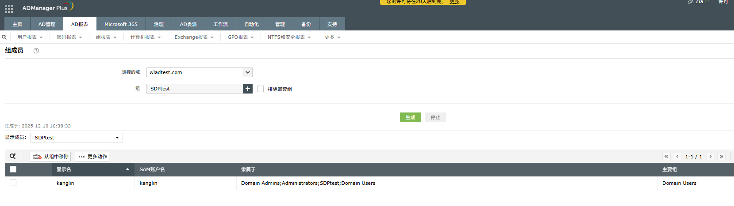Click the help question mark next to 组成员

(36, 51)
